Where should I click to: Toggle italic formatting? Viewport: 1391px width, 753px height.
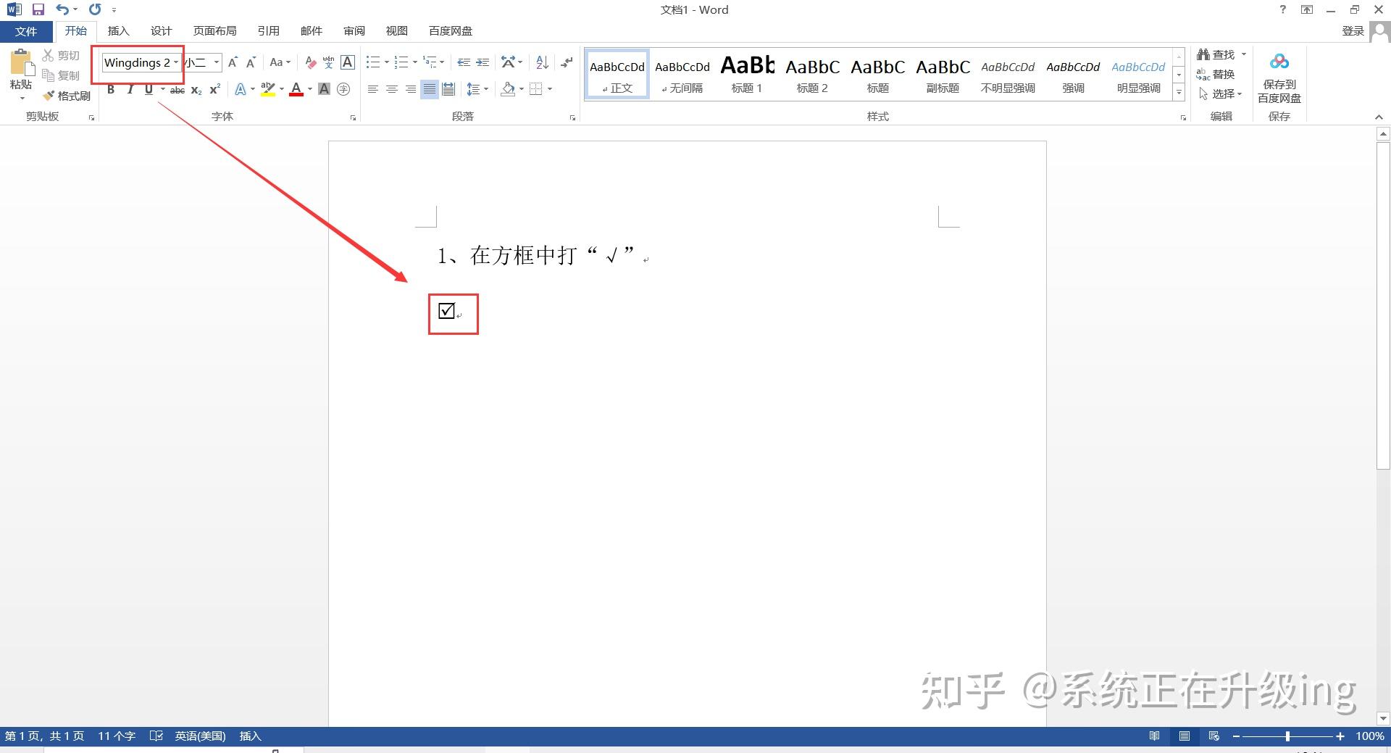130,88
